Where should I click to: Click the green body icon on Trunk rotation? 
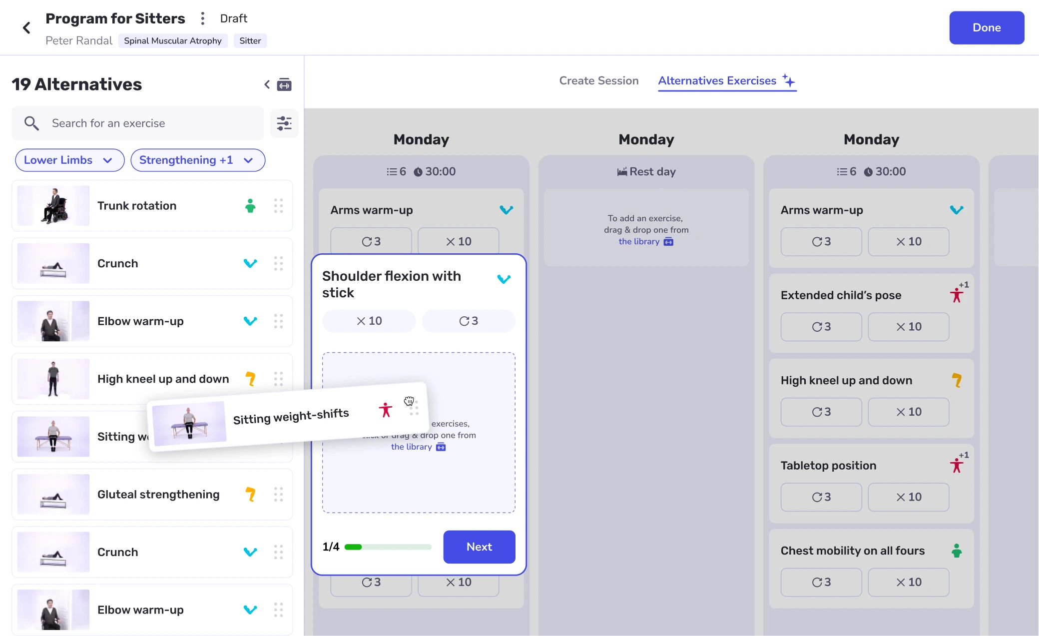point(251,206)
